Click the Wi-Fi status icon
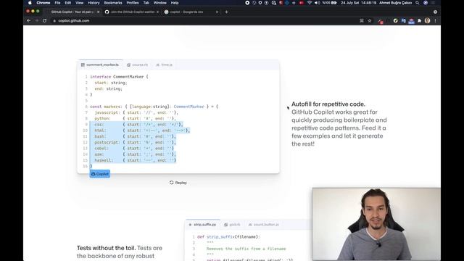 click(x=310, y=3)
